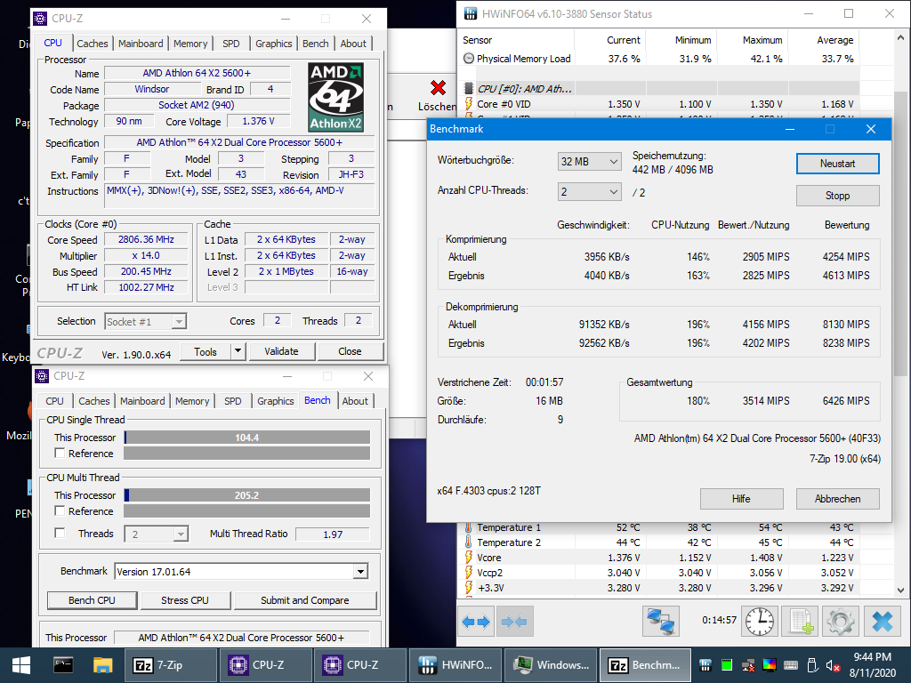Click the HWiNFO shrink-layout inward arrows icon
The width and height of the screenshot is (911, 683).
click(514, 622)
